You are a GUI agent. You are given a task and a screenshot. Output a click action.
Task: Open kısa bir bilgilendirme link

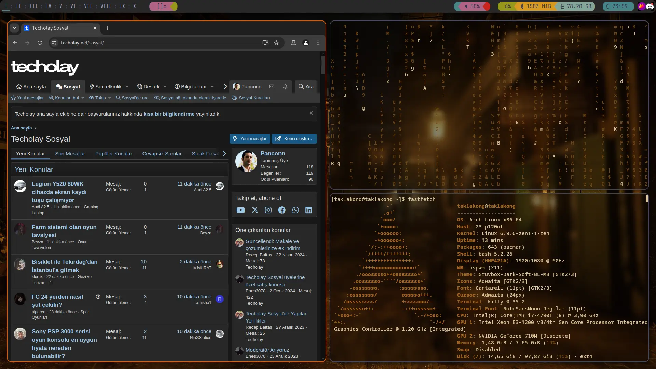pyautogui.click(x=169, y=114)
